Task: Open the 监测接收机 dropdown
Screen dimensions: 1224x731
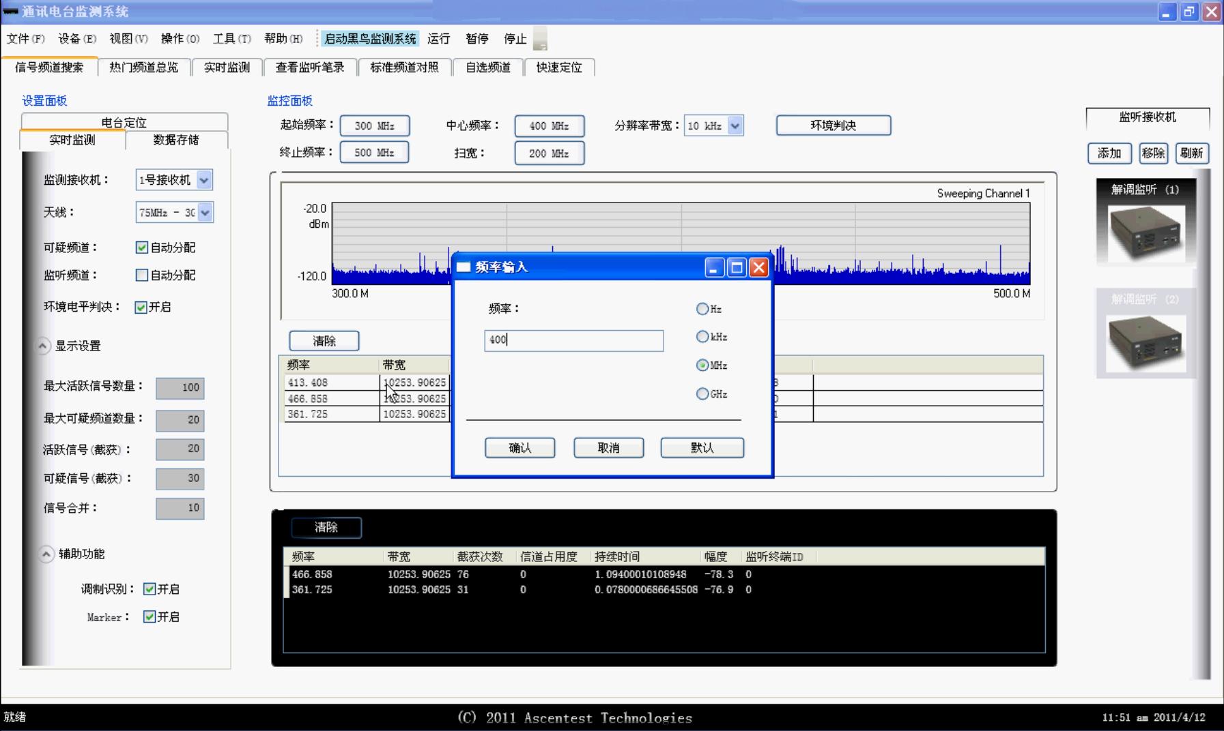Action: tap(204, 180)
